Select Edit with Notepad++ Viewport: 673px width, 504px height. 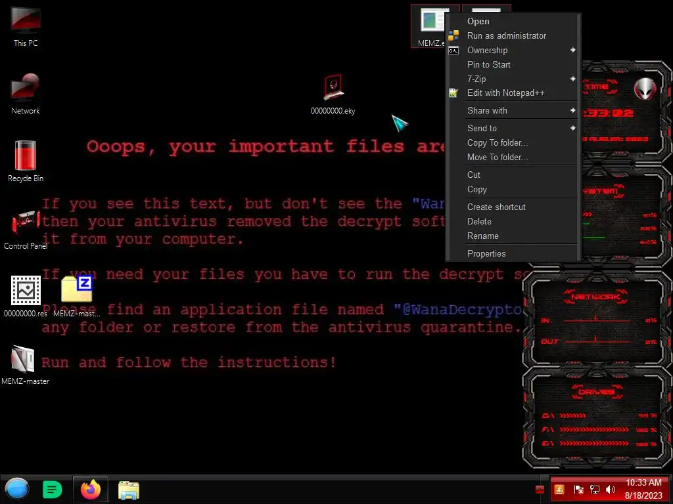click(513, 93)
